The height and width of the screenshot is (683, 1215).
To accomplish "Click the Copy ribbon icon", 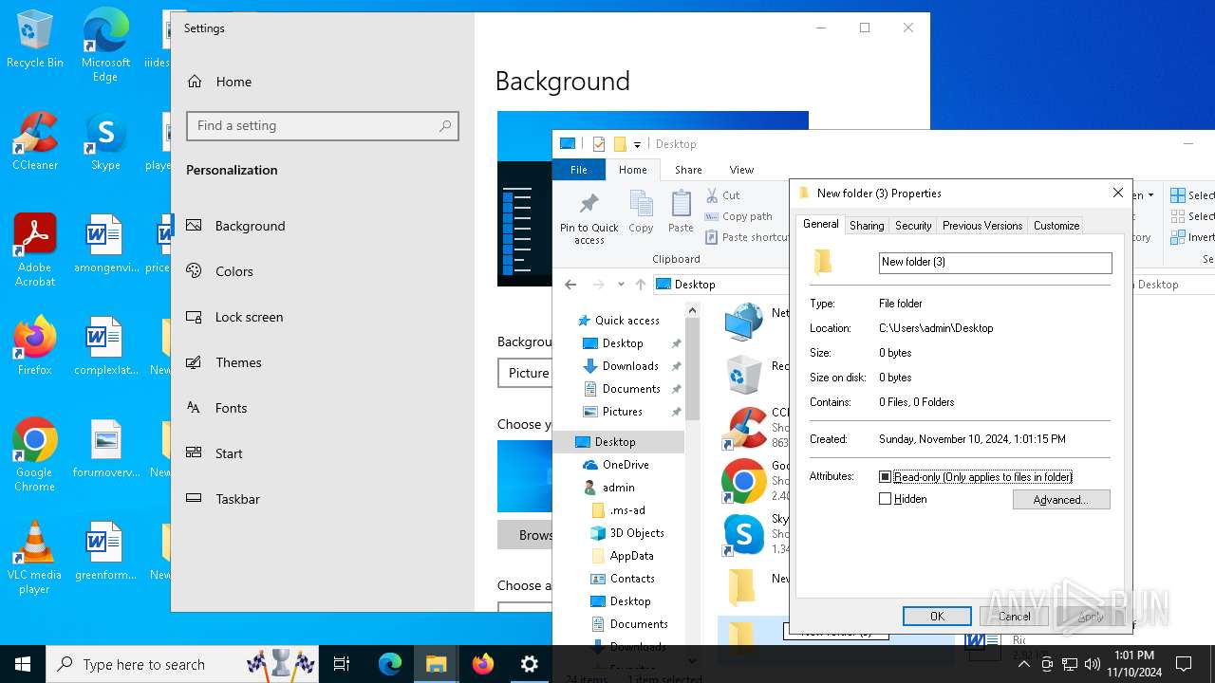I will click(x=641, y=212).
